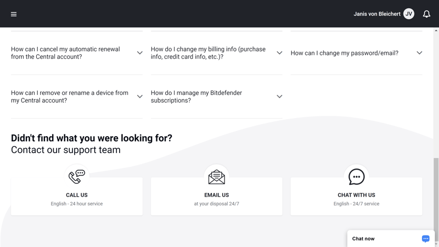The height and width of the screenshot is (247, 439).
Task: Click the envelope Email Us icon
Action: [216, 177]
